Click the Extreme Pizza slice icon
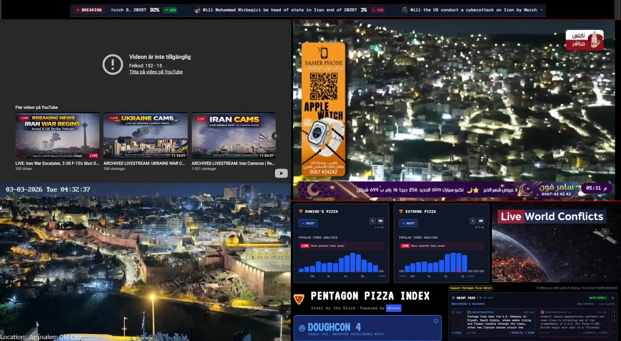Image resolution: width=621 pixels, height=341 pixels. (401, 211)
